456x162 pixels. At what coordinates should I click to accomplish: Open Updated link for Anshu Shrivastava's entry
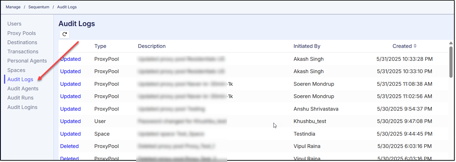click(70, 109)
